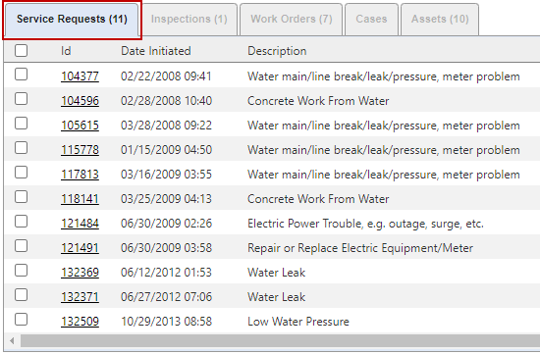Show the Assets (10) tab
The width and height of the screenshot is (540, 354).
point(440,20)
